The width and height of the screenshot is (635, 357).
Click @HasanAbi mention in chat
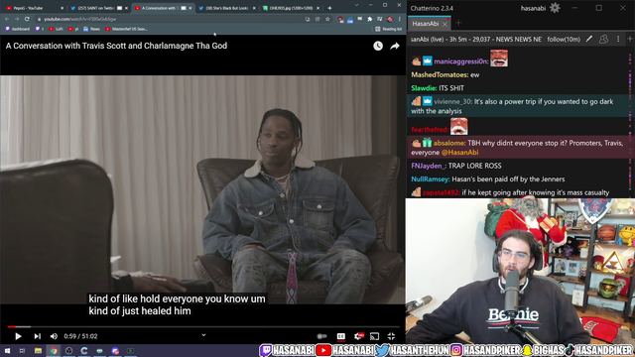click(459, 152)
